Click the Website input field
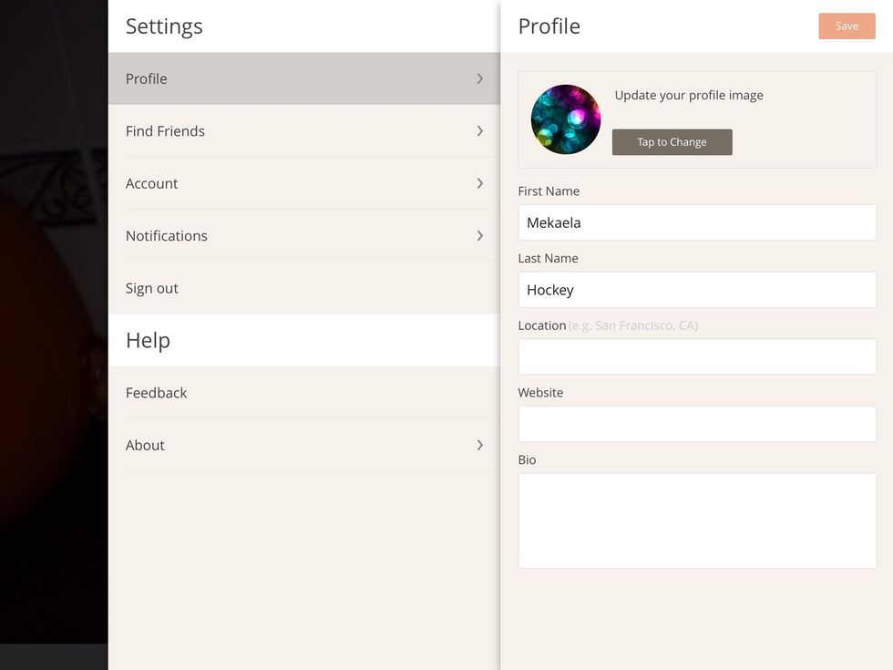Image resolution: width=893 pixels, height=670 pixels. (x=697, y=424)
